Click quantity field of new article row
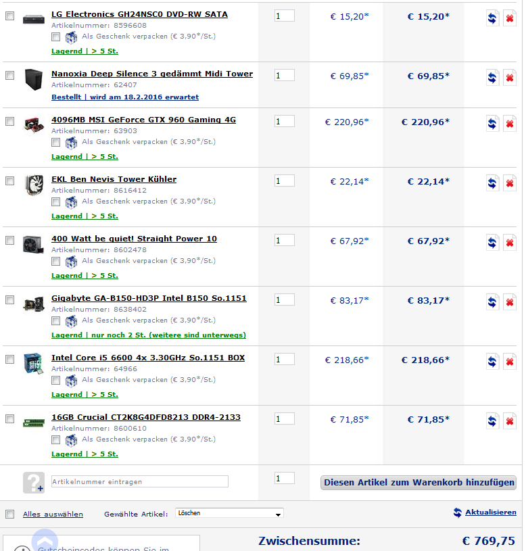The width and height of the screenshot is (526, 551). 284,478
